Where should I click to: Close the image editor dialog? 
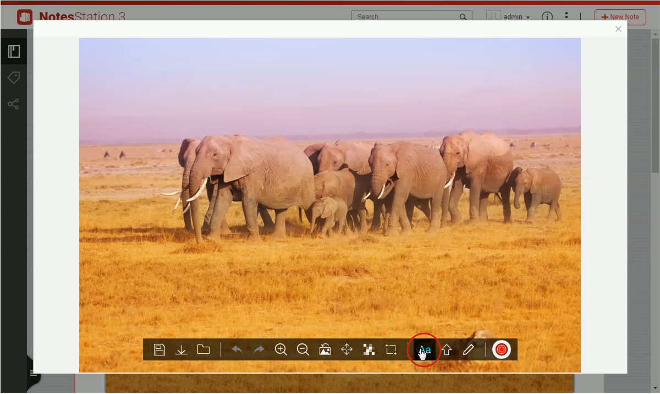coord(618,29)
